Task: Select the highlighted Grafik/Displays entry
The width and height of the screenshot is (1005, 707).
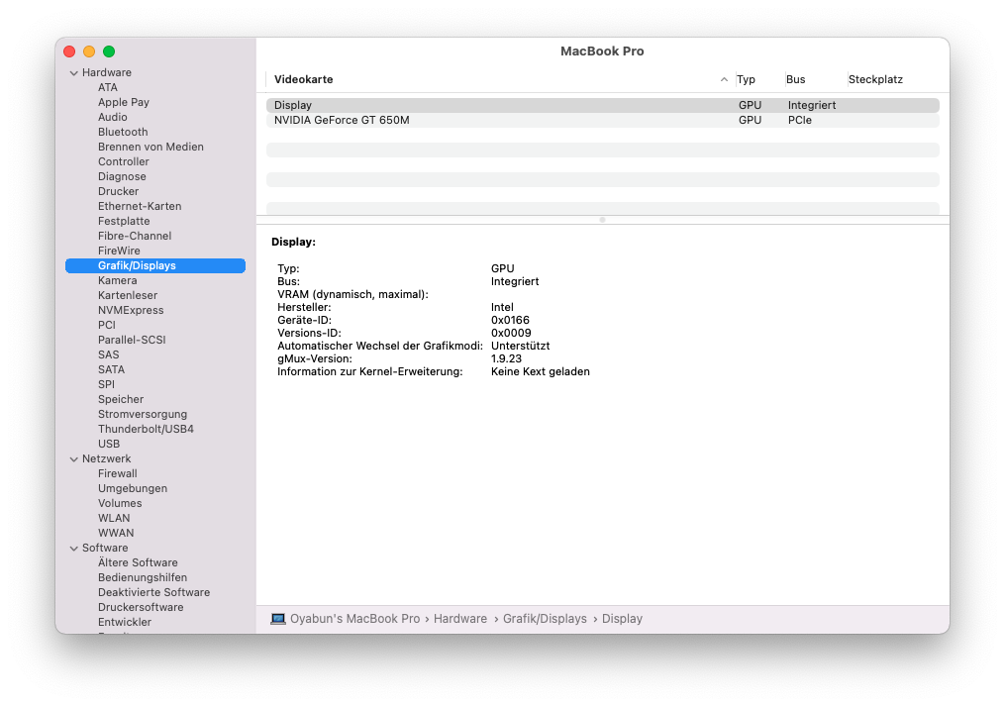Action: [x=155, y=265]
